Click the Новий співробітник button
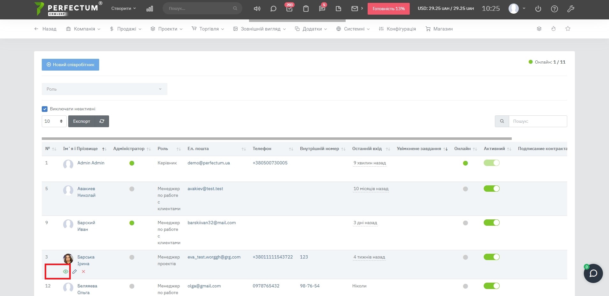 tap(70, 65)
